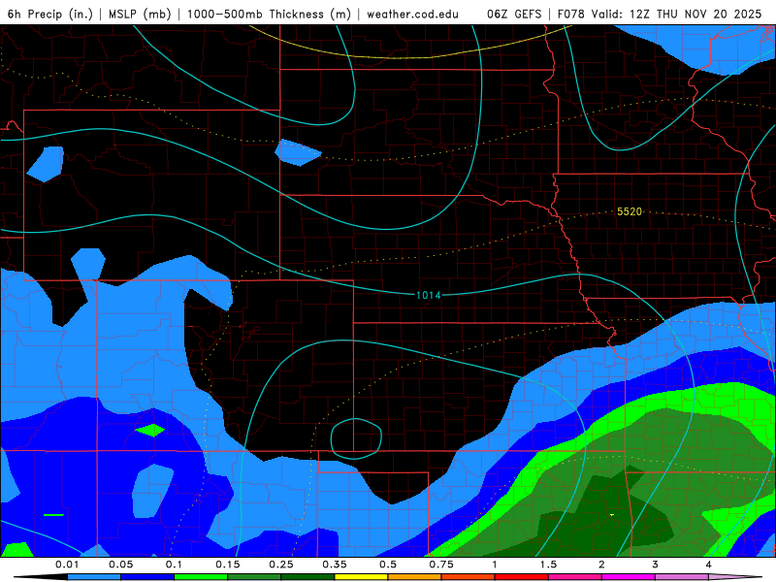This screenshot has width=776, height=582.
Task: Select the medium green 0.15–0.25 legend swatch
Action: (254, 577)
